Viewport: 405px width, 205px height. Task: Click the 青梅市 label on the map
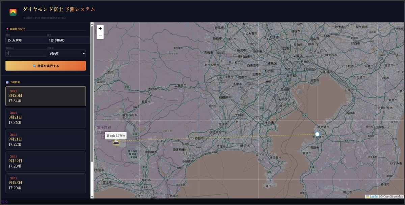point(209,53)
